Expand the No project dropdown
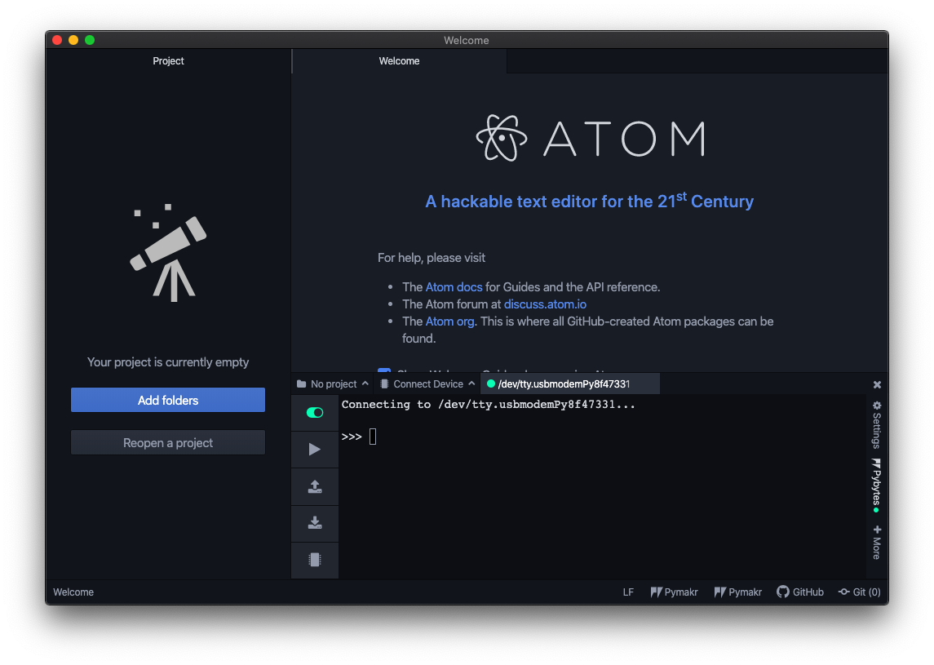This screenshot has height=665, width=934. pyautogui.click(x=332, y=383)
